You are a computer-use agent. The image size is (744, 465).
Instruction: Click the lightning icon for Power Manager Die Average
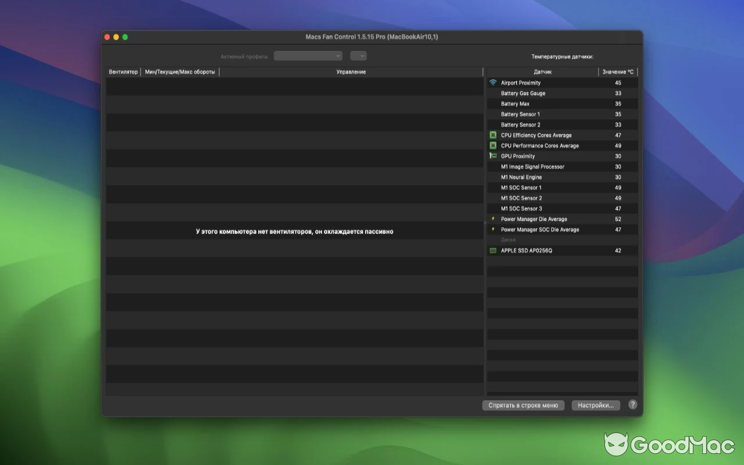pyautogui.click(x=493, y=219)
